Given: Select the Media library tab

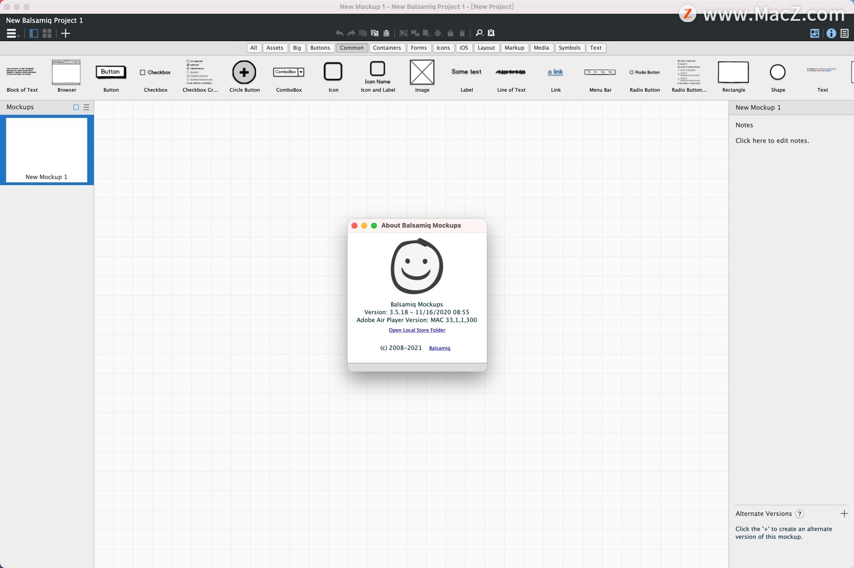Looking at the screenshot, I should (542, 48).
